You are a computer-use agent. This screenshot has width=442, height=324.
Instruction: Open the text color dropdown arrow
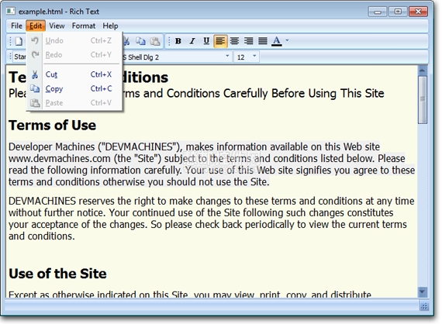point(287,40)
